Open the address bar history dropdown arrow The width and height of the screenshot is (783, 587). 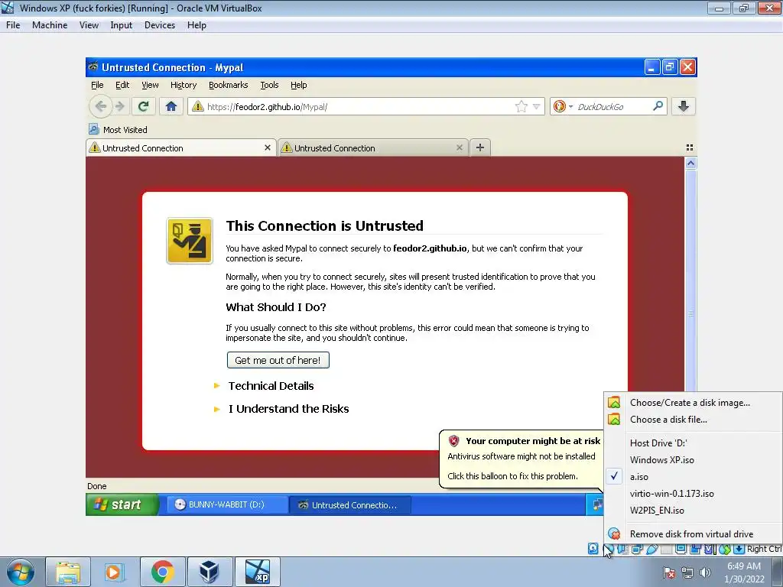point(536,106)
